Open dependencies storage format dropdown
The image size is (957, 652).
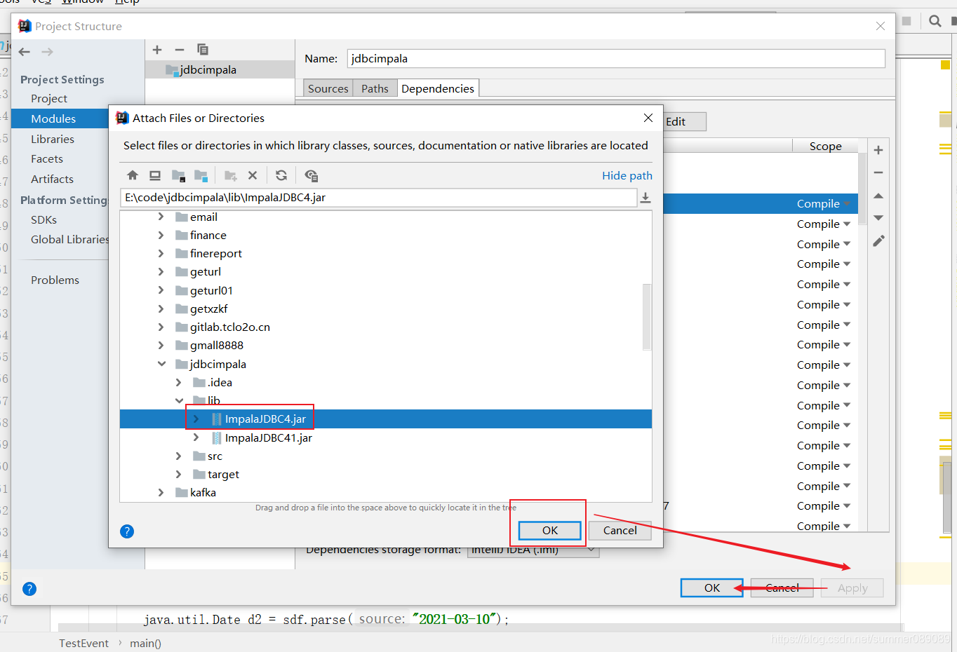[533, 550]
